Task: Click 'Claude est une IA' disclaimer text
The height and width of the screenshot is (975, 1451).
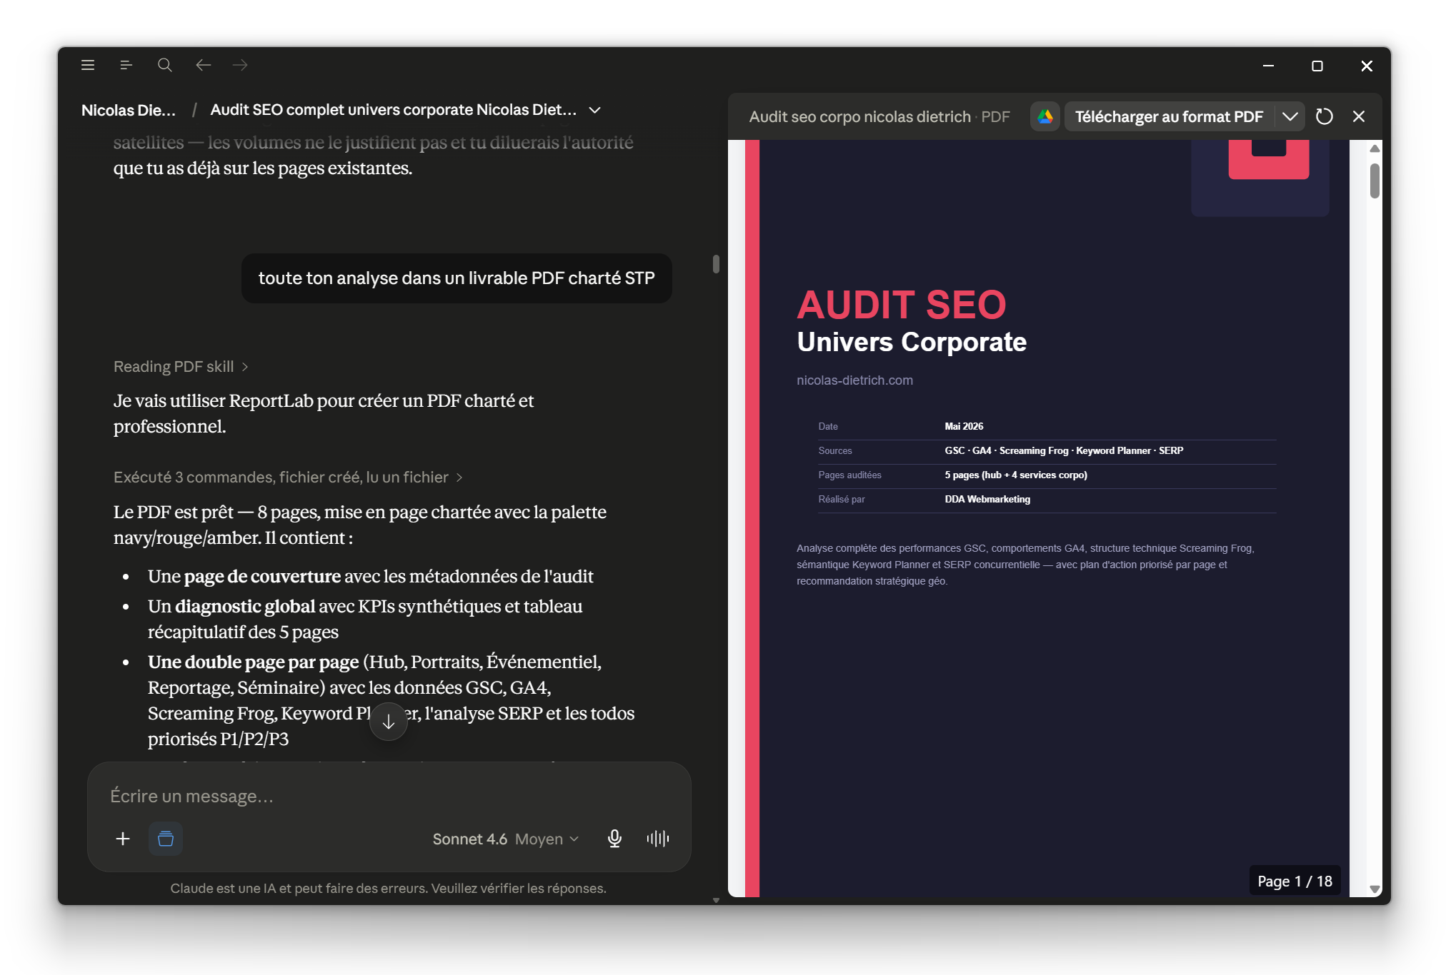Action: 388,889
